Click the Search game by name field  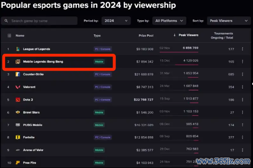39,21
